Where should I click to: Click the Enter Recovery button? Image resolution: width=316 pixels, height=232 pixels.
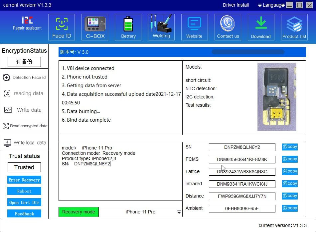pyautogui.click(x=24, y=180)
